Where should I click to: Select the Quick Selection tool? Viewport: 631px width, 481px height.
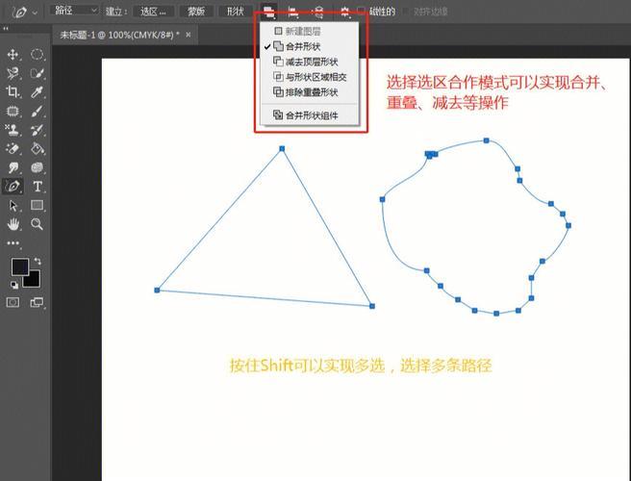click(37, 73)
